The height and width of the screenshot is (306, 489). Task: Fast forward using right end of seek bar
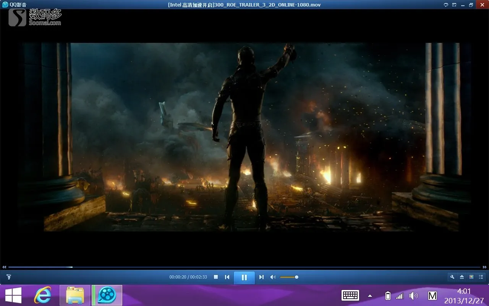[x=485, y=267]
